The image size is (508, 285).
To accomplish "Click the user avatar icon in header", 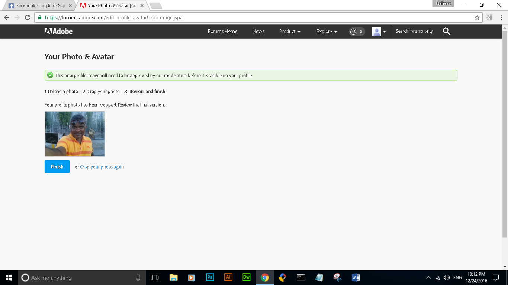I will click(376, 32).
